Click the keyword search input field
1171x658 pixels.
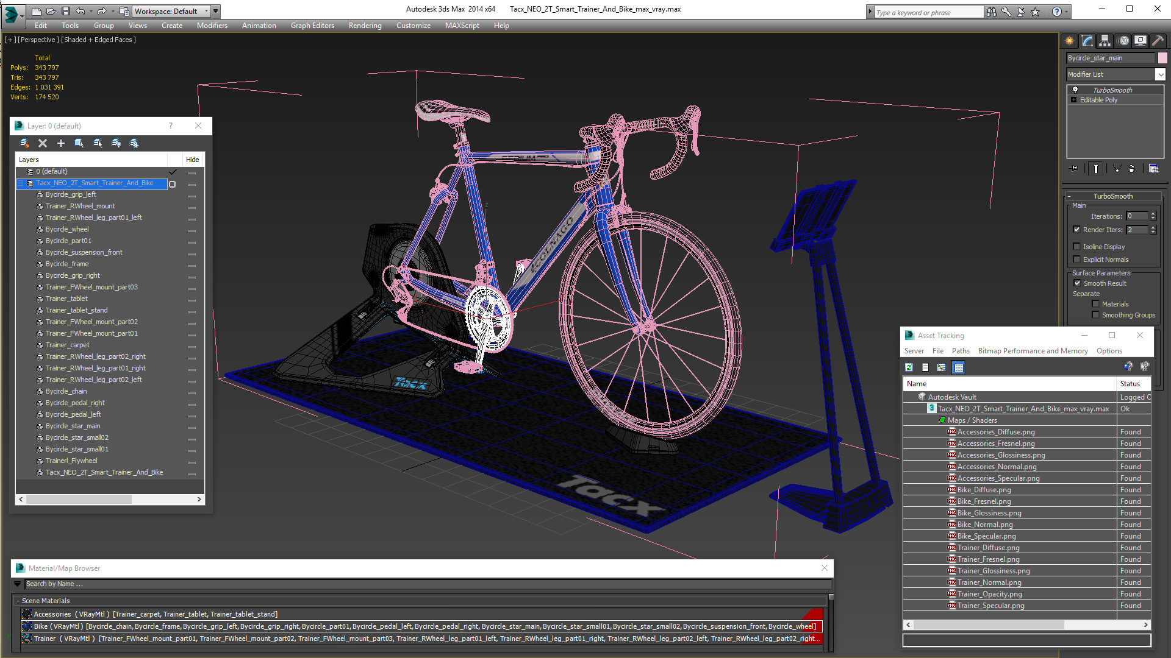pyautogui.click(x=928, y=12)
